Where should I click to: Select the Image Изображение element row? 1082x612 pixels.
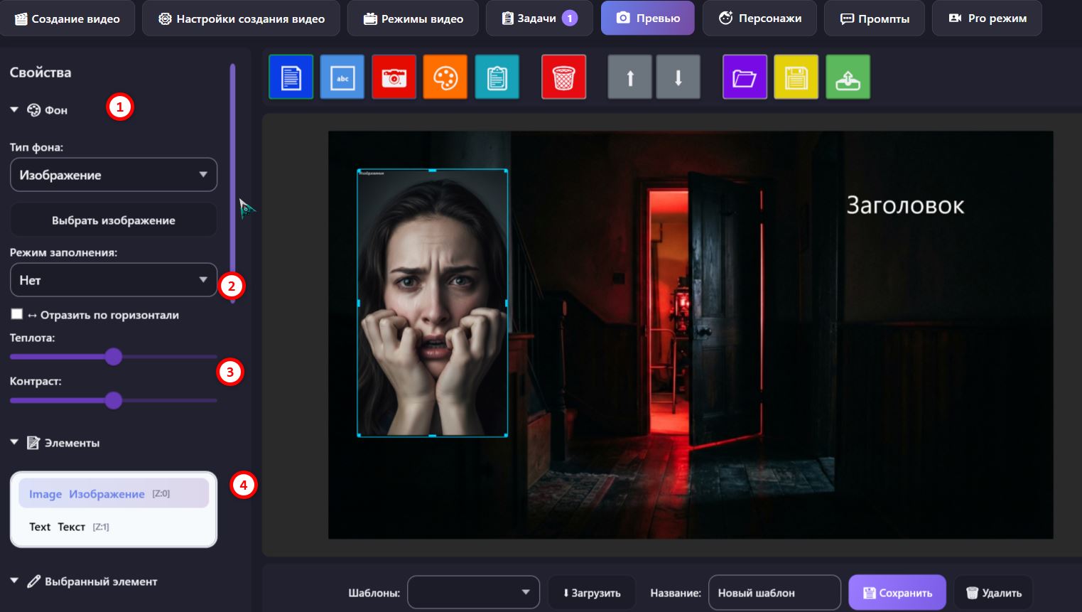click(x=114, y=493)
